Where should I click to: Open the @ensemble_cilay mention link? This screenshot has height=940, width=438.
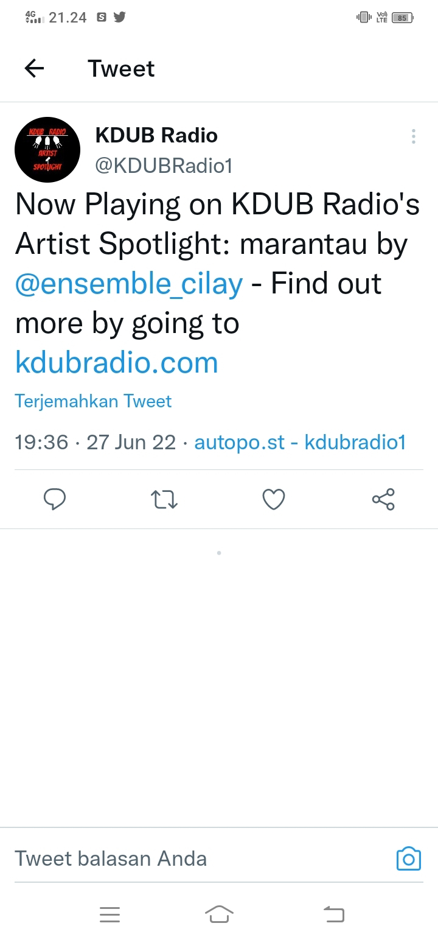[x=129, y=283]
